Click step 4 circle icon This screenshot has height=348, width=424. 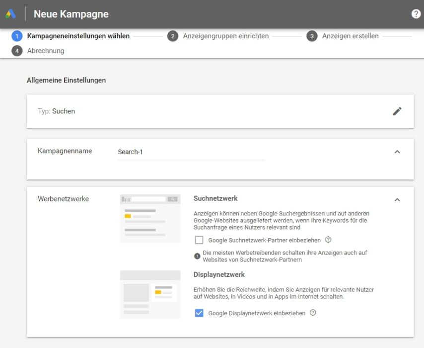(x=17, y=51)
